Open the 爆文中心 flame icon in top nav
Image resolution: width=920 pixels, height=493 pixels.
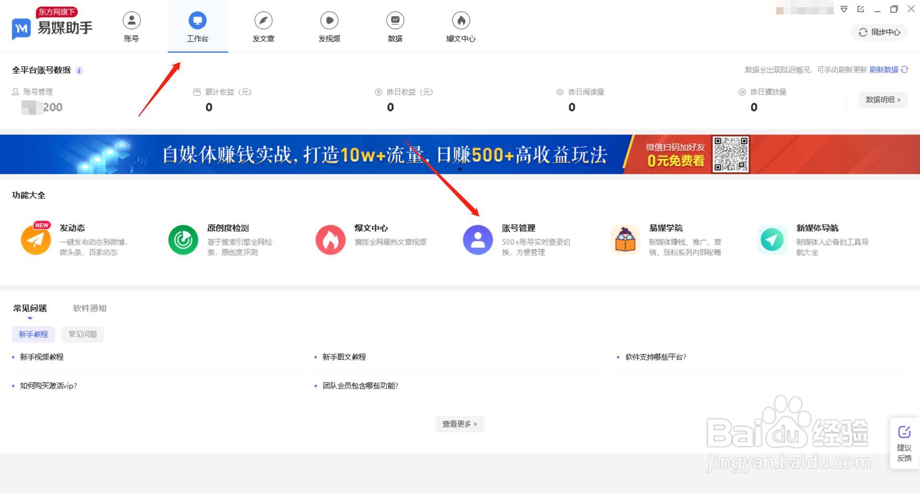pos(461,21)
